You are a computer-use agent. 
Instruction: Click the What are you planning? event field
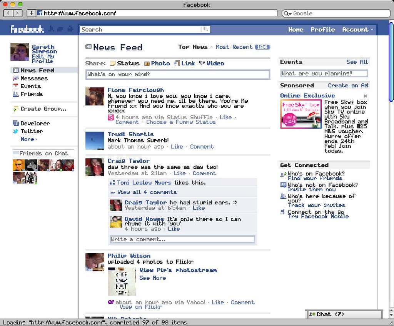(x=324, y=74)
